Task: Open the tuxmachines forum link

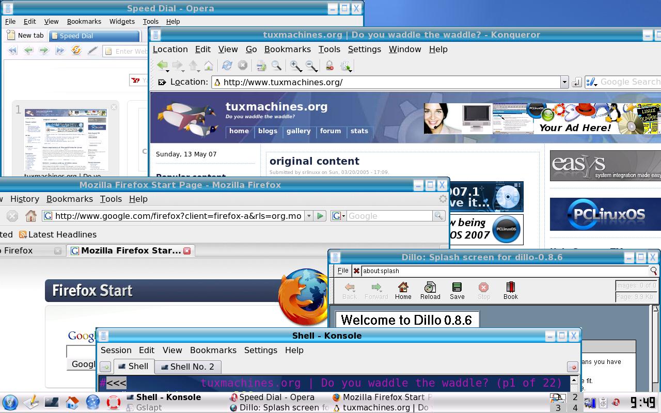Action: pyautogui.click(x=330, y=131)
